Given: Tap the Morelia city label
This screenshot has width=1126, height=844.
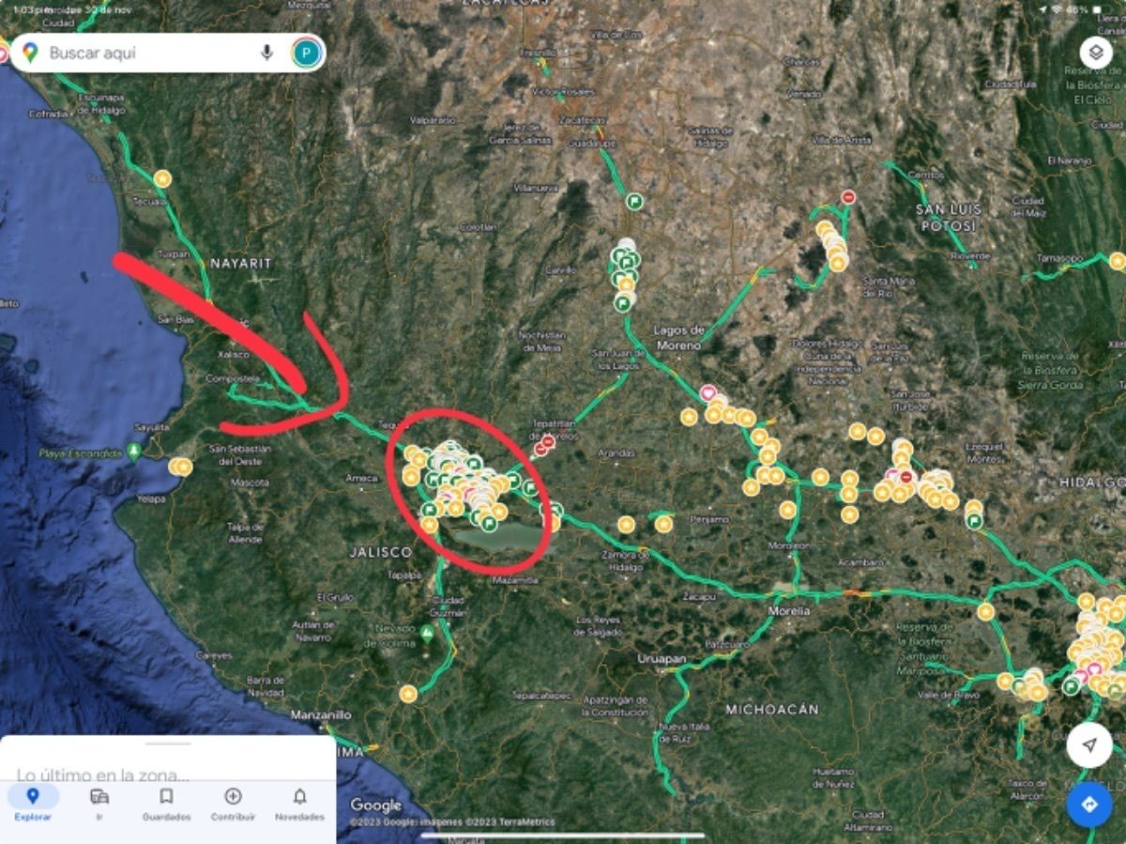Looking at the screenshot, I should point(788,610).
